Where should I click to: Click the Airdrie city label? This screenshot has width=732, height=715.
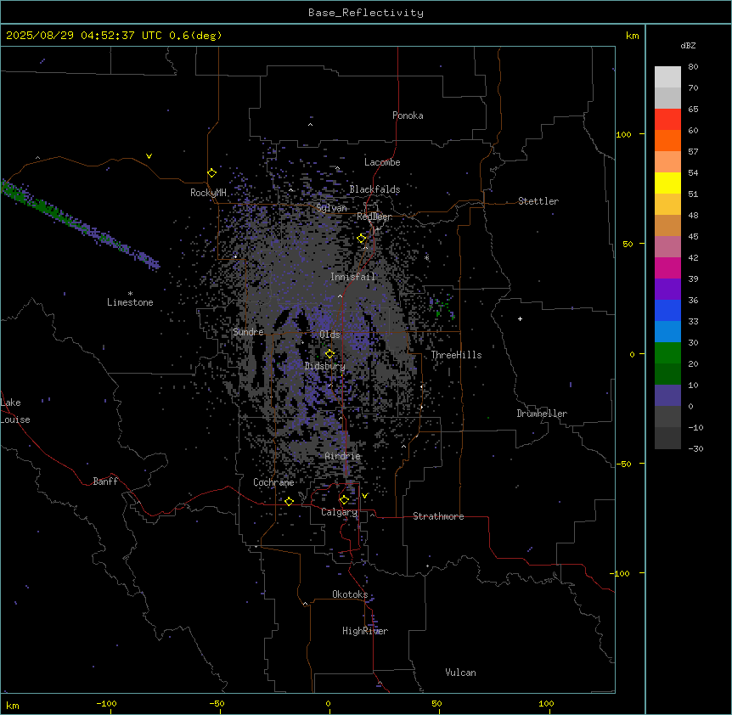(343, 456)
